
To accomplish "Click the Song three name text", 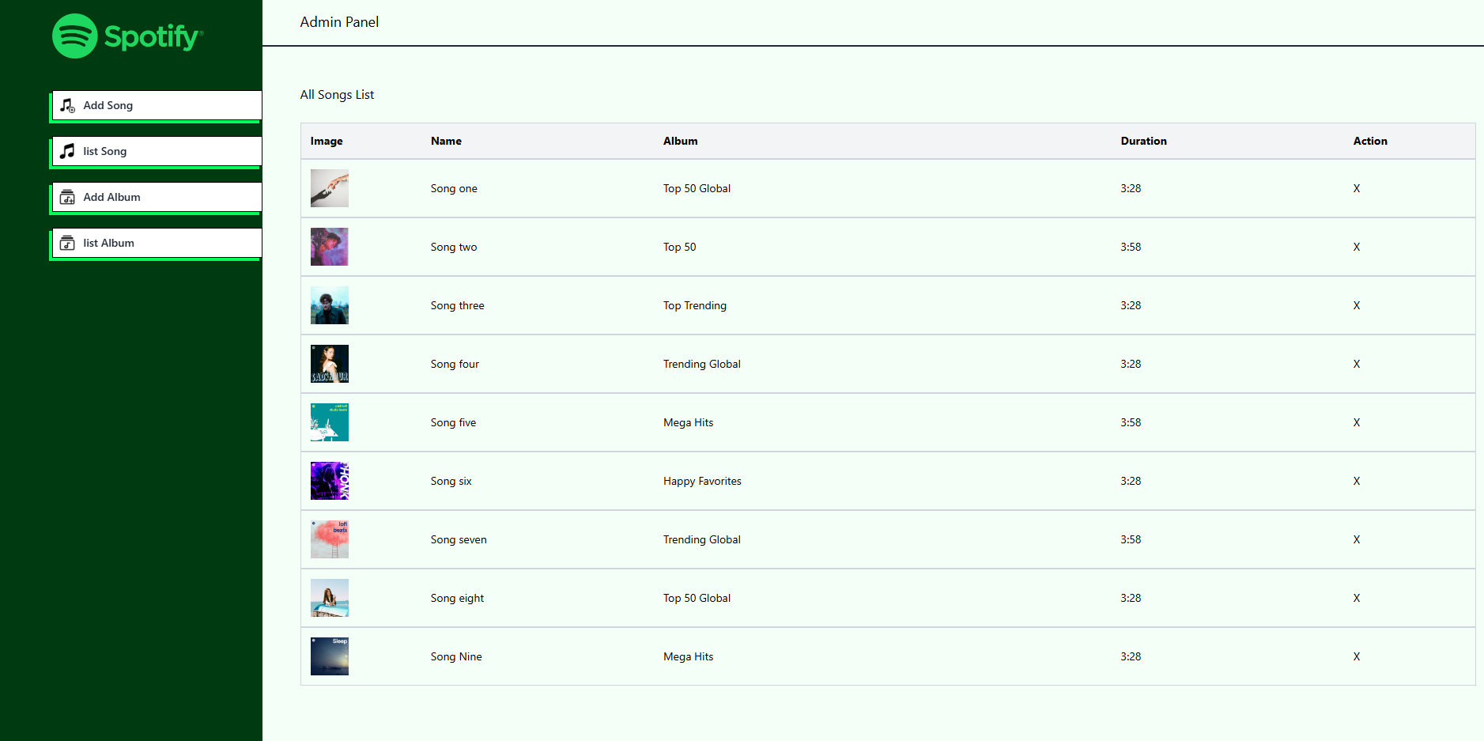I will [457, 305].
